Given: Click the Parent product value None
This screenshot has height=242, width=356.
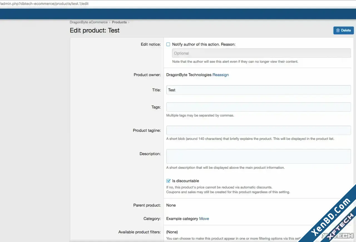Looking at the screenshot, I should tap(171, 205).
